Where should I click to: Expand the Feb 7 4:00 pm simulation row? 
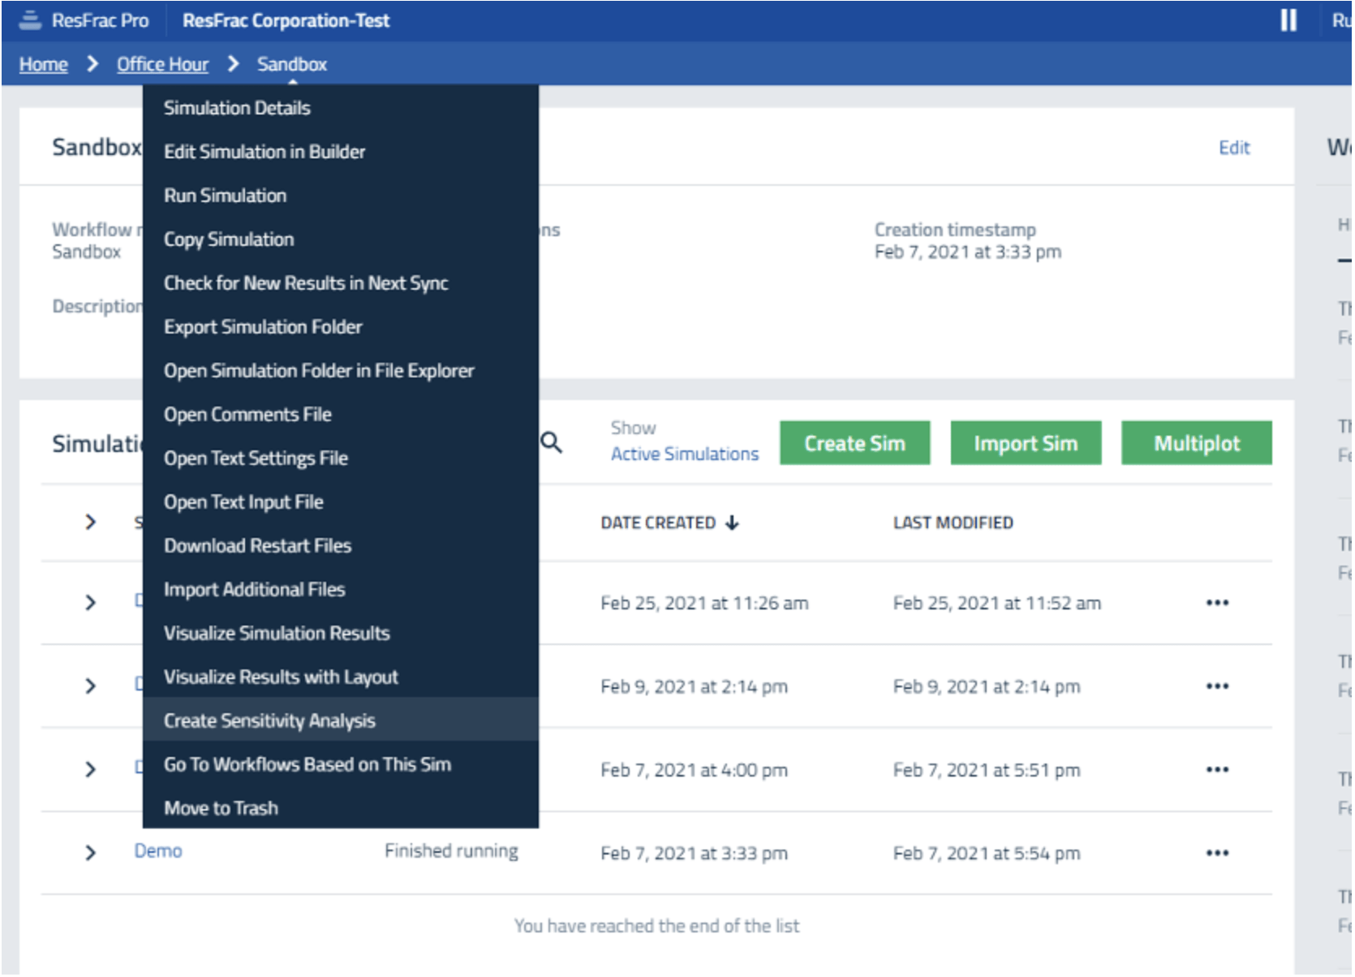[x=90, y=769]
